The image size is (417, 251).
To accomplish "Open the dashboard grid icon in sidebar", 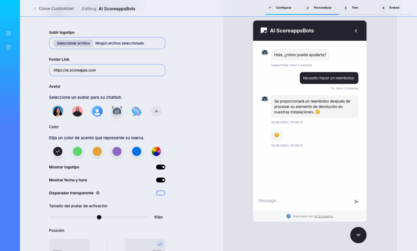I will [x=9, y=33].
